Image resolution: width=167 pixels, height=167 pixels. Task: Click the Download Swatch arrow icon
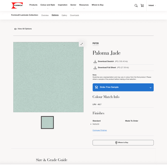click(x=95, y=62)
